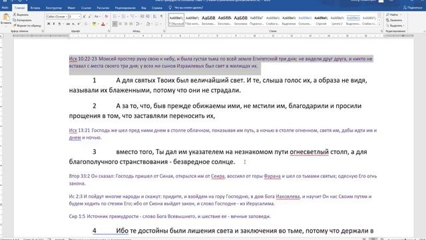This screenshot has height=240, width=426.
Task: Align text left
Action: pos(115,24)
